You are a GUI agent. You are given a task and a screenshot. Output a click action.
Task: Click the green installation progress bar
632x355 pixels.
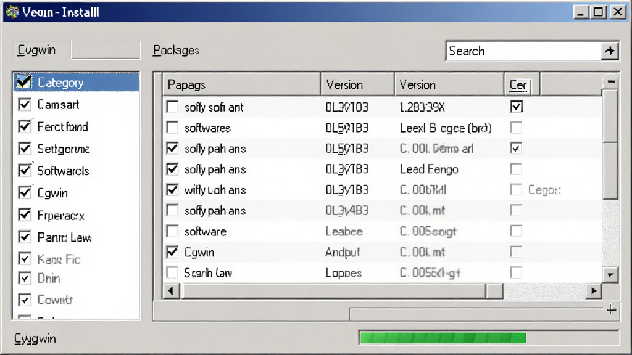443,338
